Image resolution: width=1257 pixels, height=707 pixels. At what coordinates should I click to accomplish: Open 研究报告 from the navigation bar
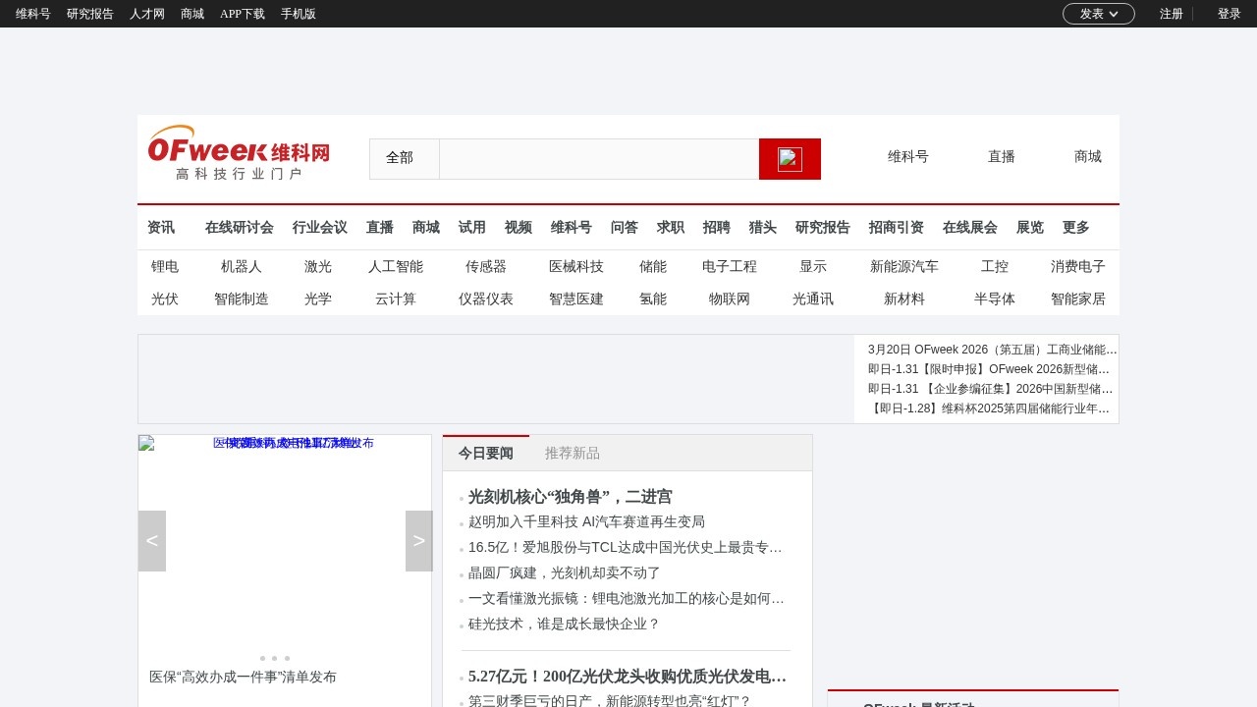[822, 227]
